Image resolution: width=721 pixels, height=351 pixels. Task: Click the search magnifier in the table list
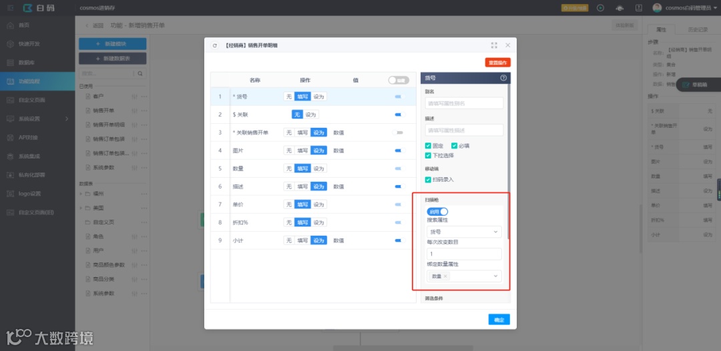tap(140, 73)
